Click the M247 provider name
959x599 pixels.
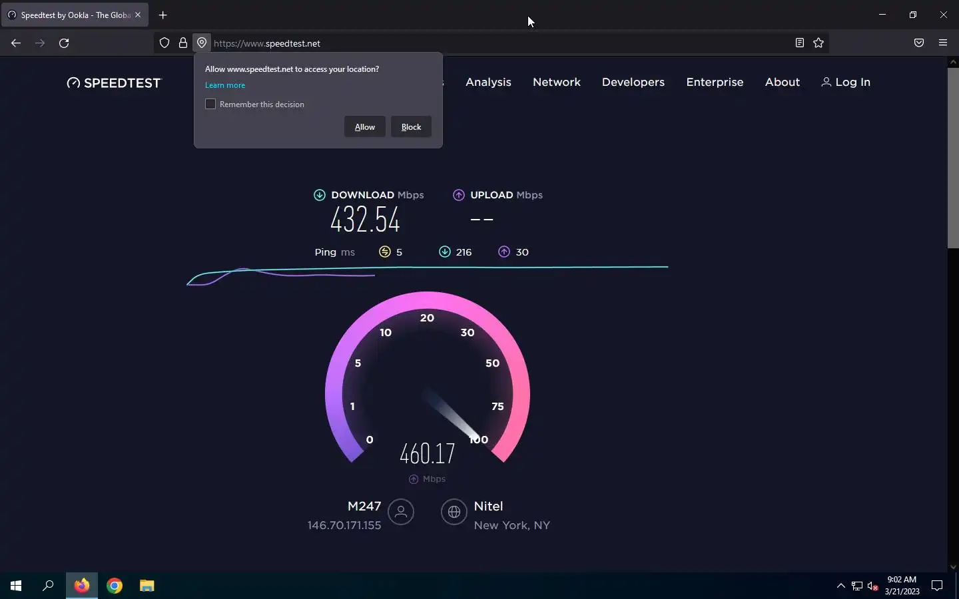click(364, 506)
